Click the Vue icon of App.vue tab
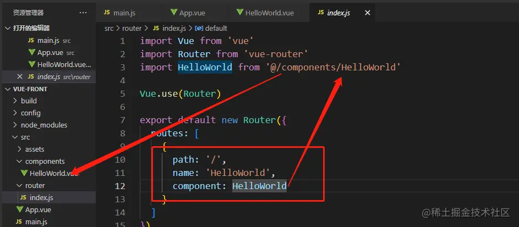This screenshot has width=519, height=227. [x=174, y=13]
